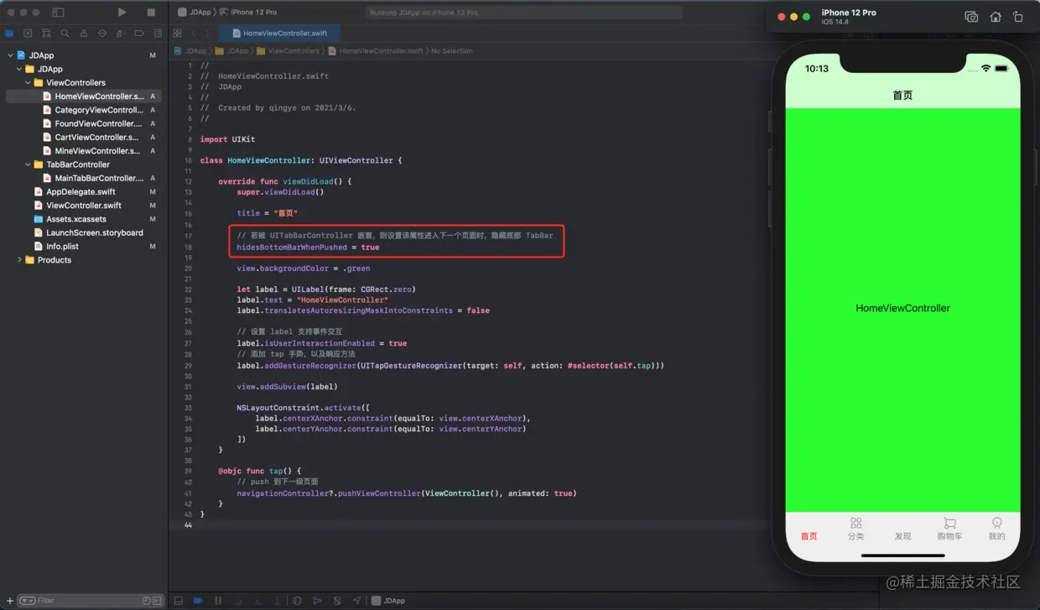Select CategoryViewController file in the navigator

(x=84, y=110)
